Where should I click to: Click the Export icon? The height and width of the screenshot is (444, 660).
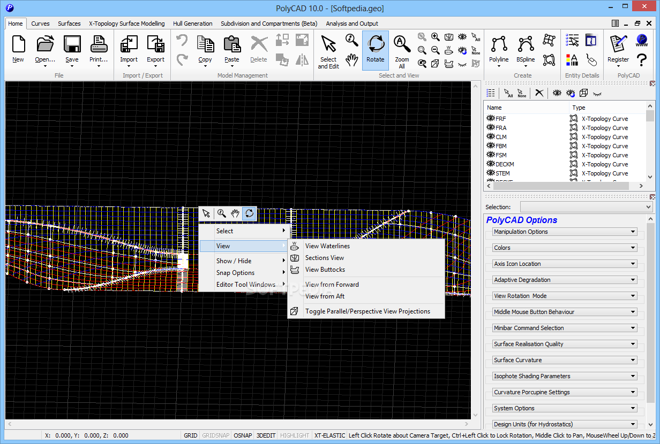[155, 44]
